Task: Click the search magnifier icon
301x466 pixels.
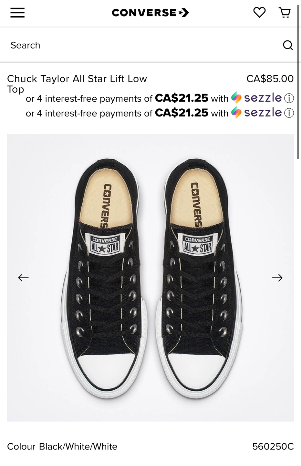Action: point(288,45)
